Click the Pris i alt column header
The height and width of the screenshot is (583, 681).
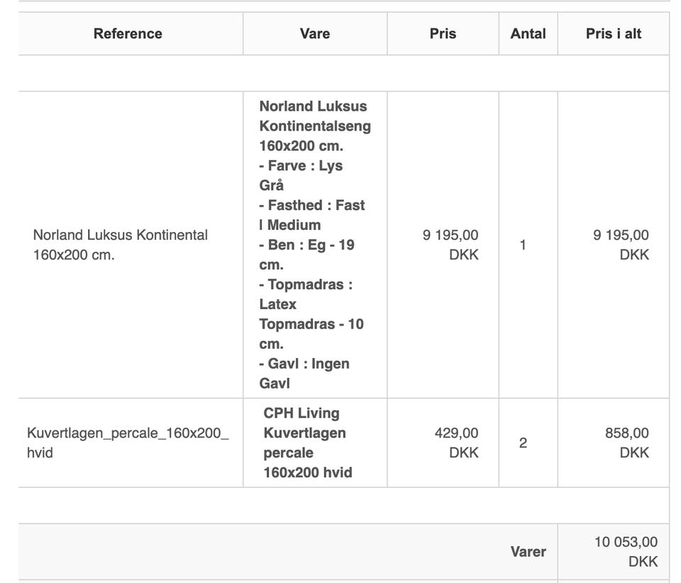(x=614, y=33)
